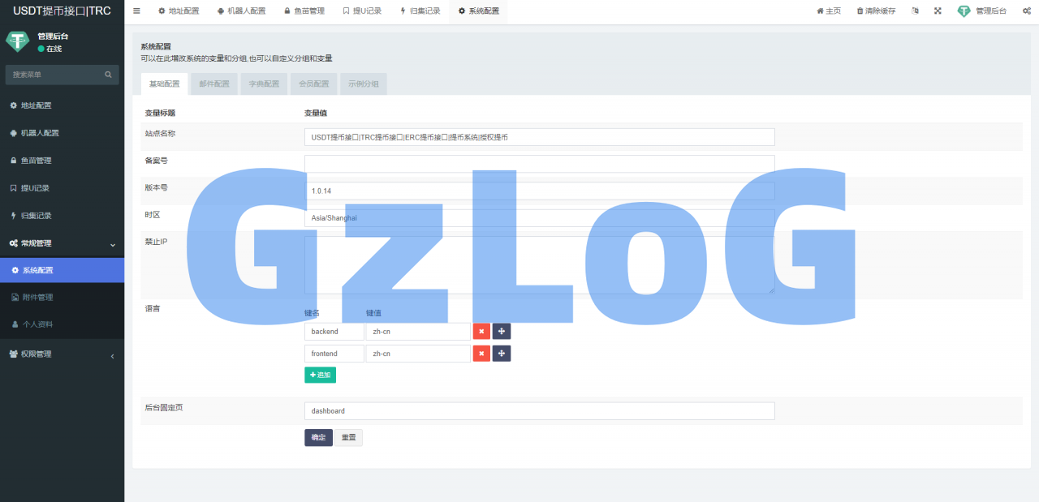Delete the backend language row with red X
The width and height of the screenshot is (1039, 502).
[481, 332]
